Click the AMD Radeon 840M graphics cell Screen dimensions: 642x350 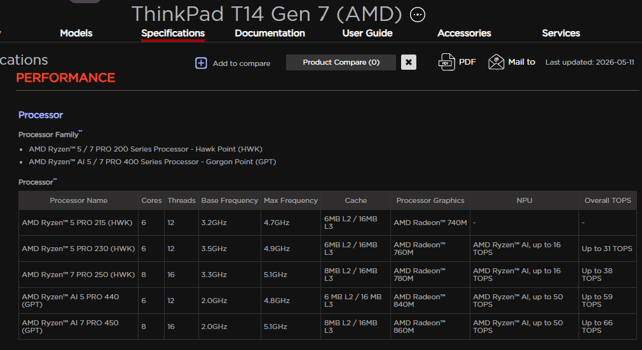(430, 301)
